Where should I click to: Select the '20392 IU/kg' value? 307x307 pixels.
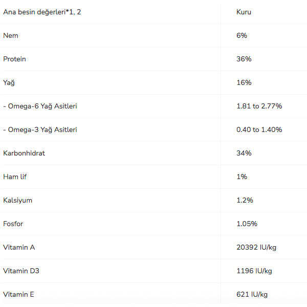click(x=256, y=247)
